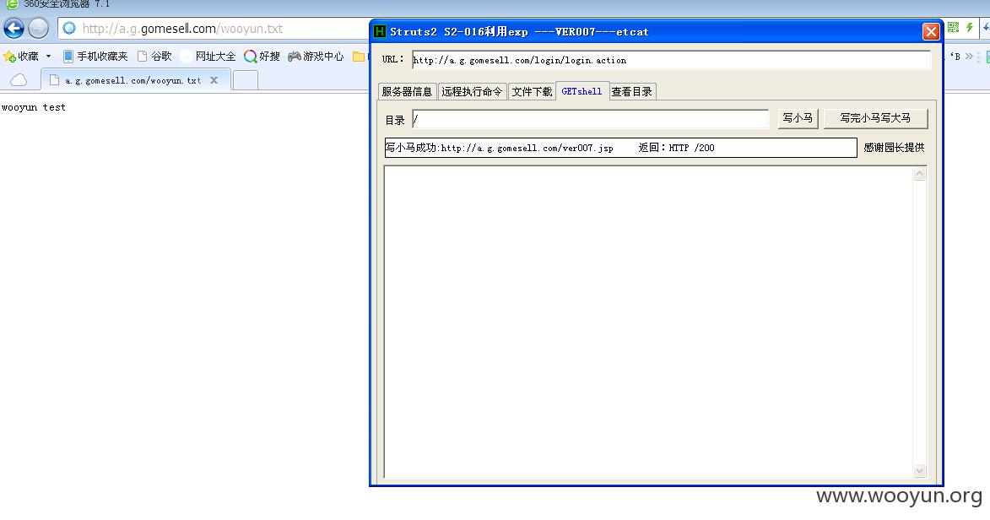Open 游戏中心 bookmark

[316, 57]
